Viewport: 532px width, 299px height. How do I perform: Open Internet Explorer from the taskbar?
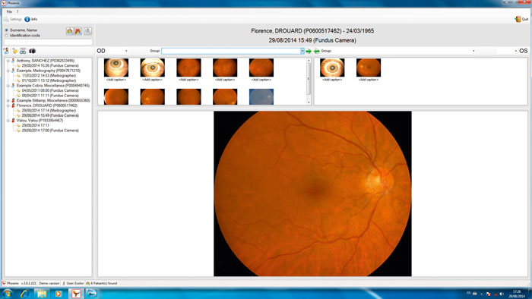click(25, 293)
